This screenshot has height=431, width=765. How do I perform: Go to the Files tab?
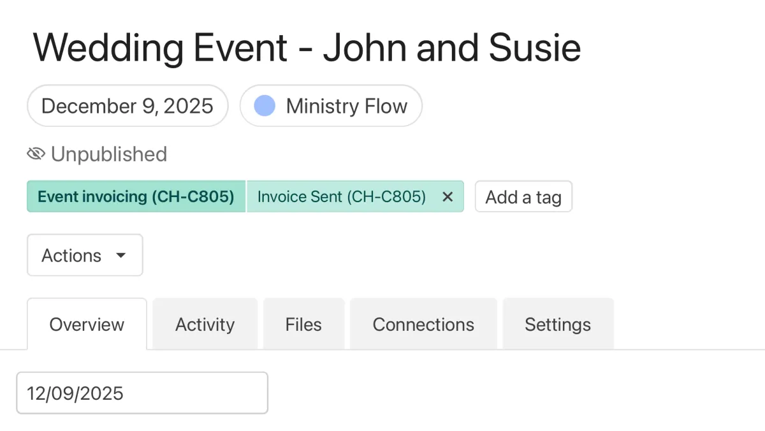pyautogui.click(x=303, y=325)
